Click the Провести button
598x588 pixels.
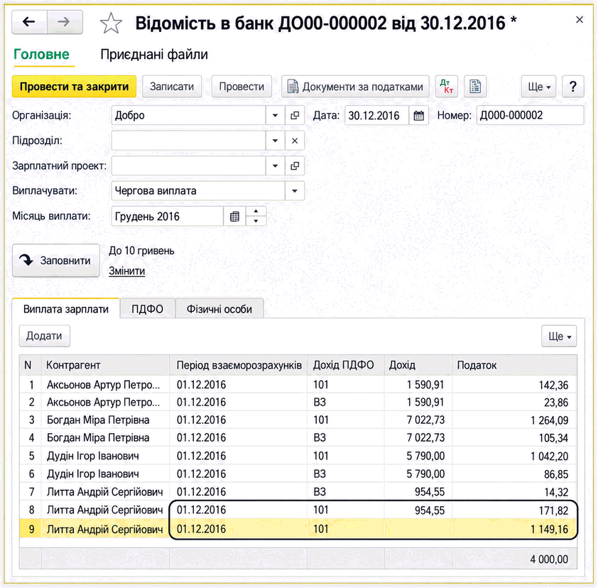coord(241,87)
